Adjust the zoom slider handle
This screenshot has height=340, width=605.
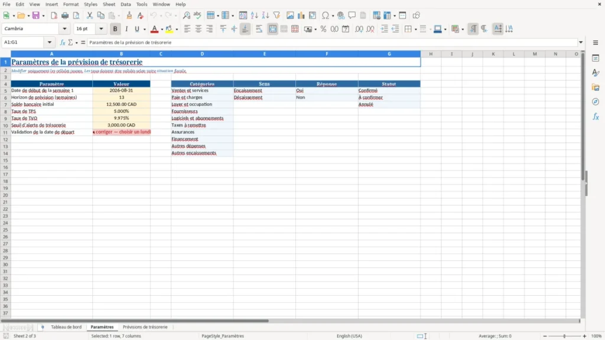pyautogui.click(x=564, y=336)
